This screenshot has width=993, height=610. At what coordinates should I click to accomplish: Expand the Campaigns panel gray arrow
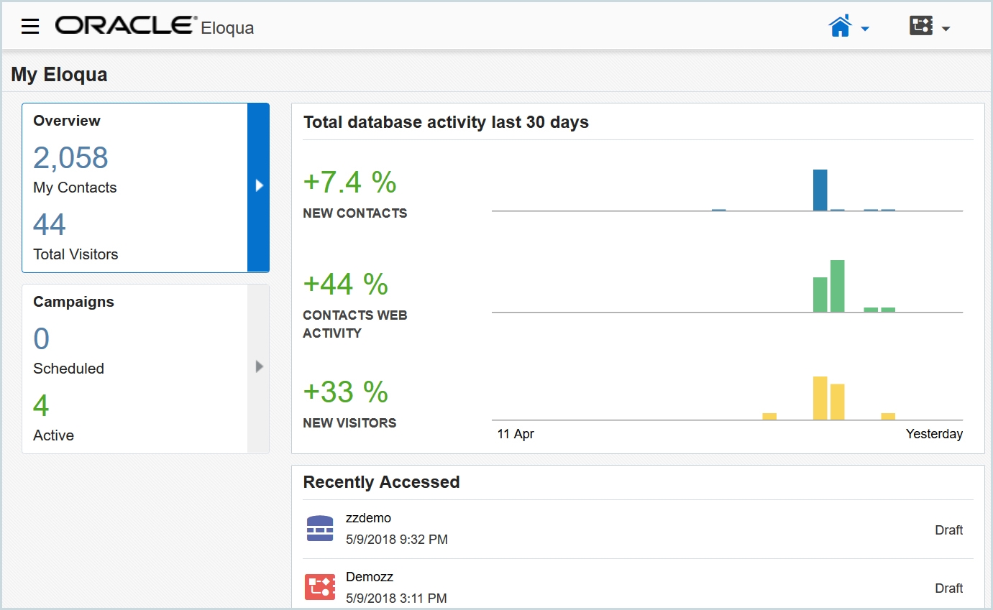click(x=259, y=367)
